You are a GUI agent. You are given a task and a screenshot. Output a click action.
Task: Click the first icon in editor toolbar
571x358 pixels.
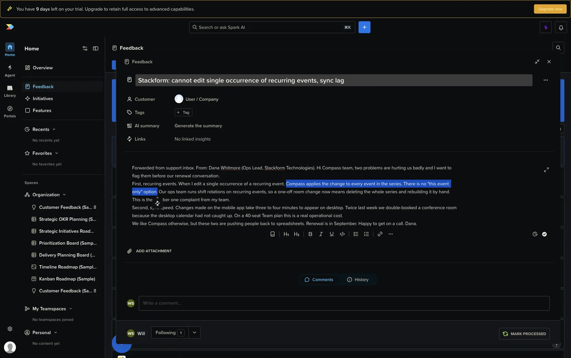(273, 234)
